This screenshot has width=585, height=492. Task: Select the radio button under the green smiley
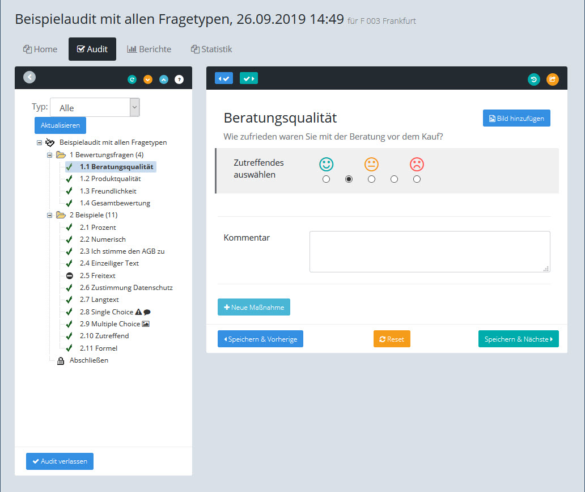pos(326,179)
